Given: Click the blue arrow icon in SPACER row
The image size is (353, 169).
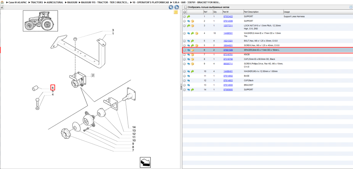Looking at the screenshot, I should (189, 50).
